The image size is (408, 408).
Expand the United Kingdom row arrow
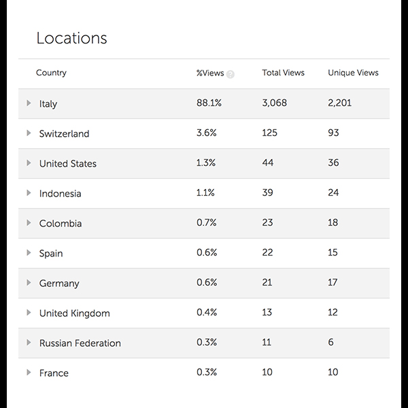(x=29, y=313)
